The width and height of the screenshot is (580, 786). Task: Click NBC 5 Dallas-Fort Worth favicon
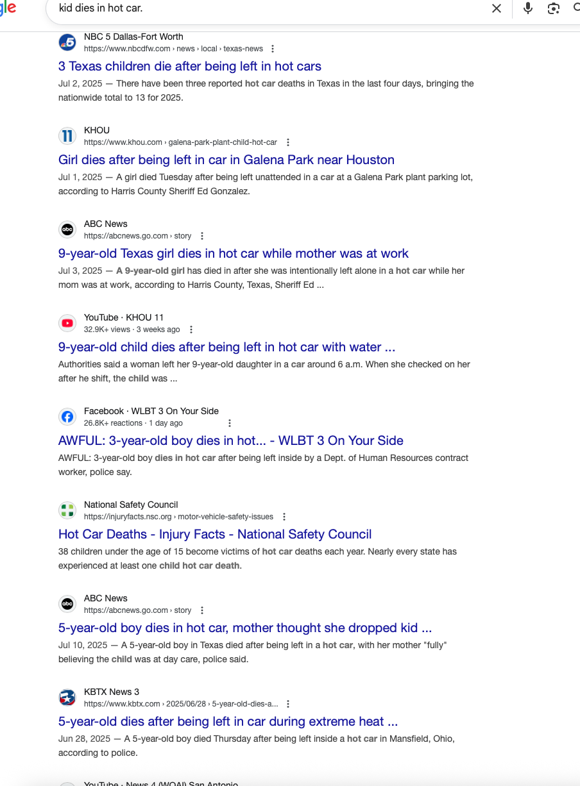[67, 43]
